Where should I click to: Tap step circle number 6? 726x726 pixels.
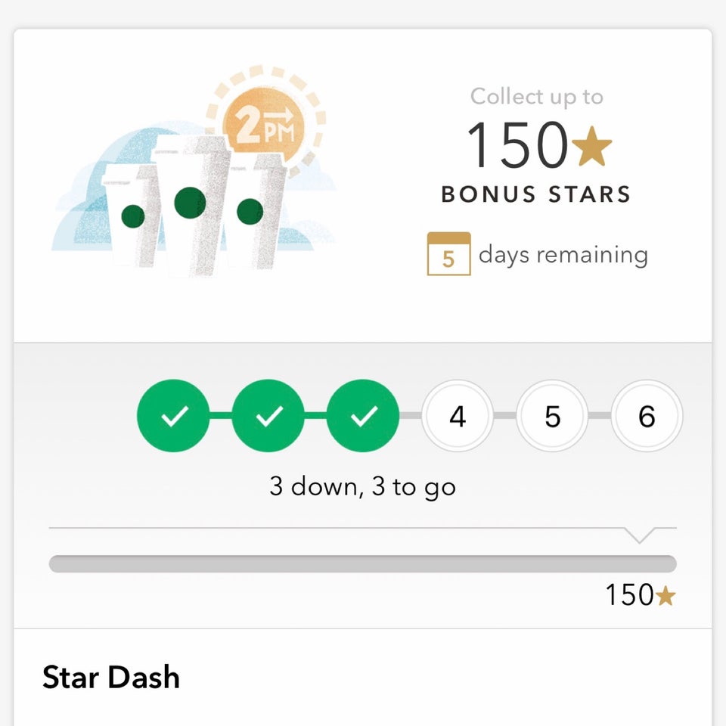coord(647,416)
